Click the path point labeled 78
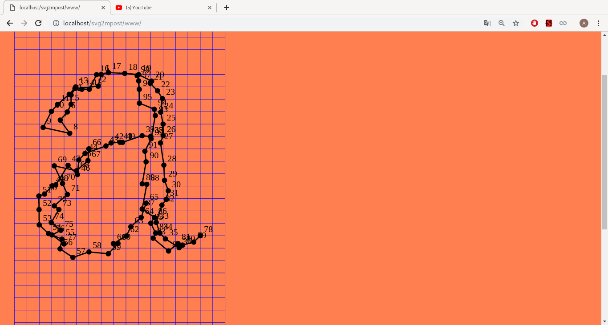 tap(200, 235)
